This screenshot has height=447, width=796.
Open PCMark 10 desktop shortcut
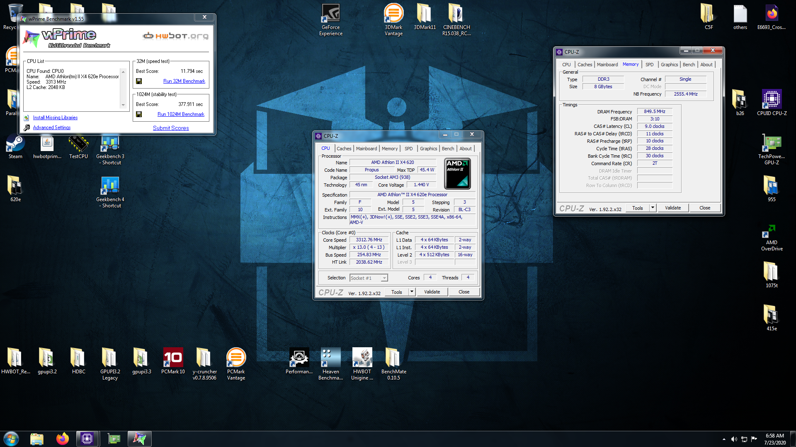click(x=173, y=361)
